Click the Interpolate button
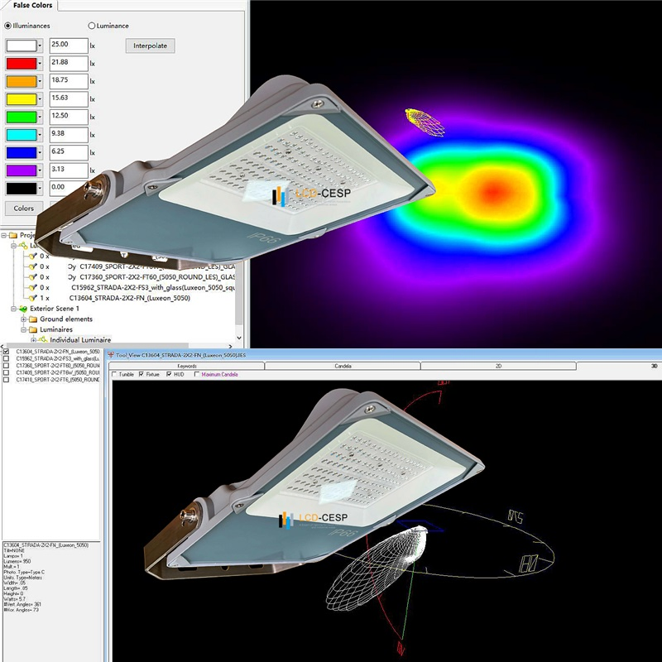This screenshot has width=662, height=662. click(150, 46)
